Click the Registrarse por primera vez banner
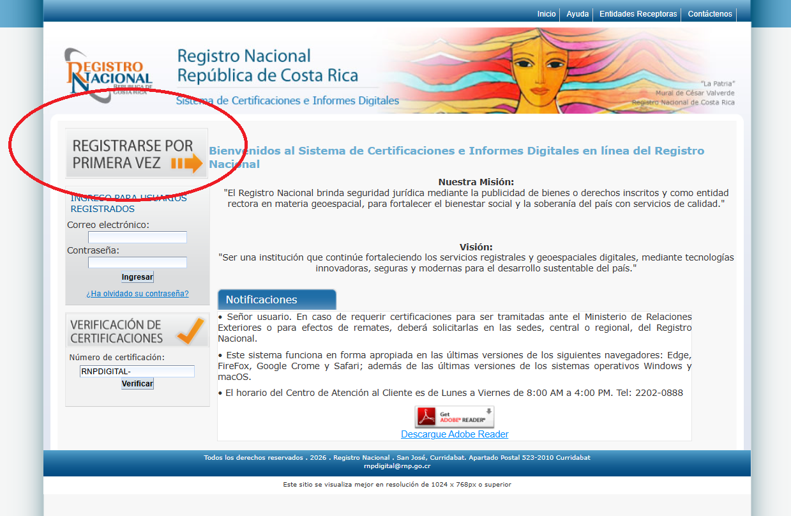The image size is (791, 516). pos(137,154)
